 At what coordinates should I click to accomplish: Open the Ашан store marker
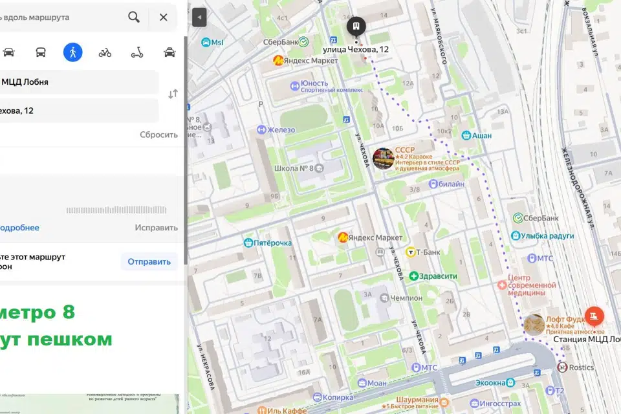(466, 135)
